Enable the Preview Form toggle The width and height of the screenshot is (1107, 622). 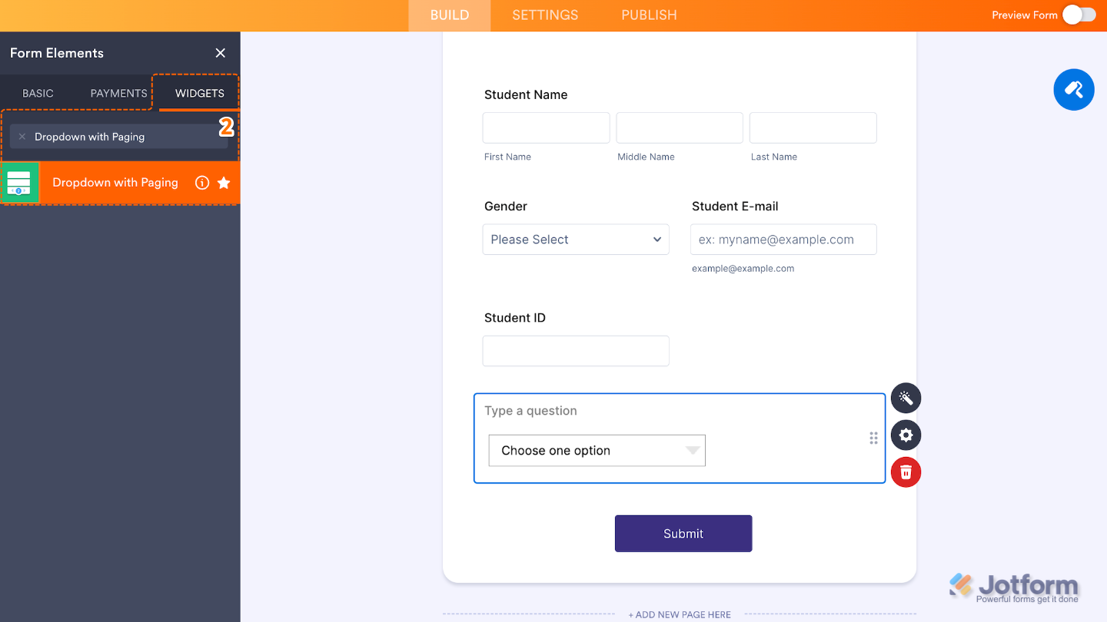coord(1079,15)
